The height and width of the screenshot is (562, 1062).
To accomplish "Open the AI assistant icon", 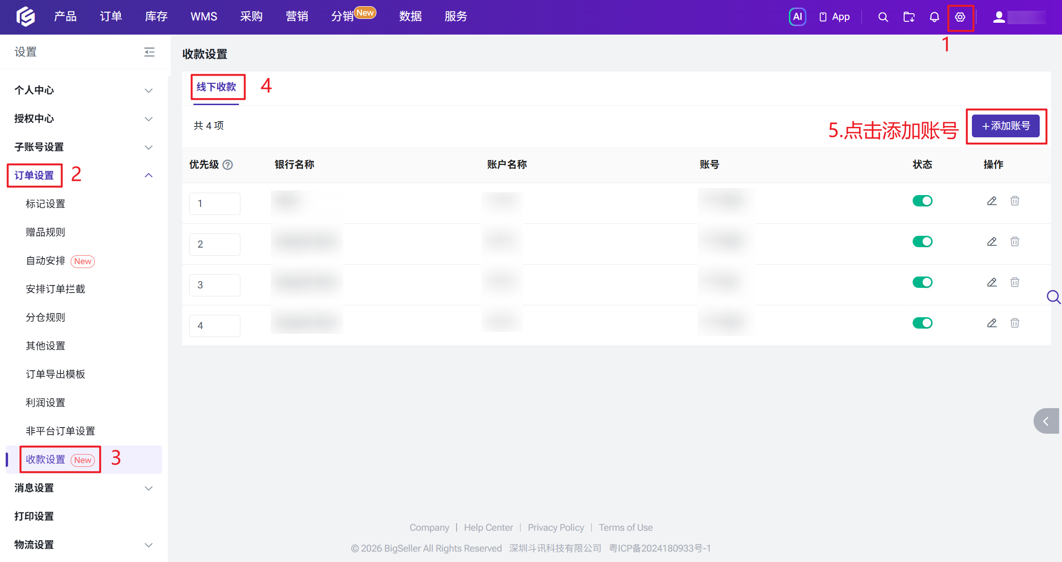I will click(x=797, y=17).
